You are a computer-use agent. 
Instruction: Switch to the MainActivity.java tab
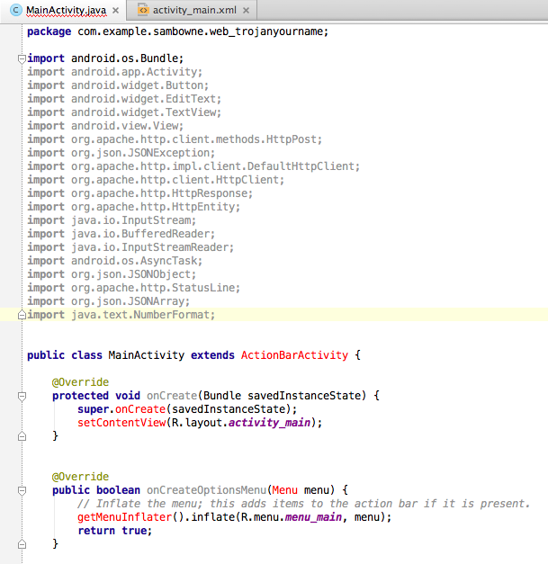[67, 10]
